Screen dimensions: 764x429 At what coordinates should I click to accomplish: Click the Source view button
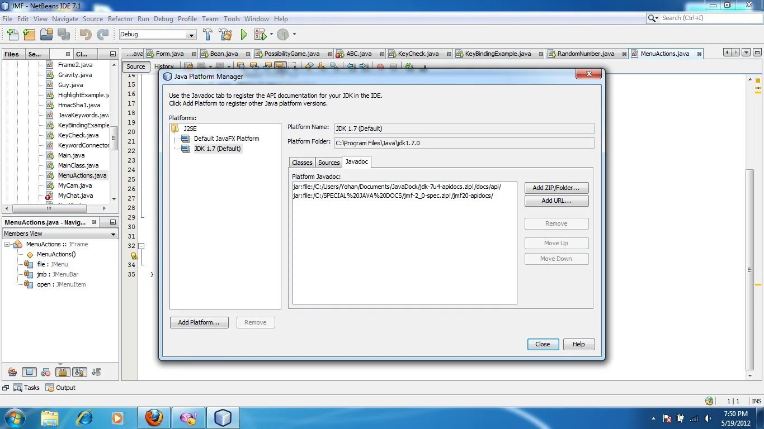[x=136, y=66]
